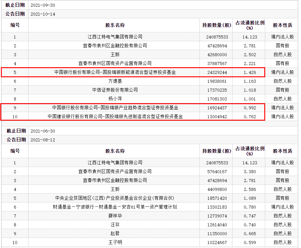The height and width of the screenshot is (248, 301).
Task: Select shareholder 薛祥华
Action: pyautogui.click(x=115, y=216)
